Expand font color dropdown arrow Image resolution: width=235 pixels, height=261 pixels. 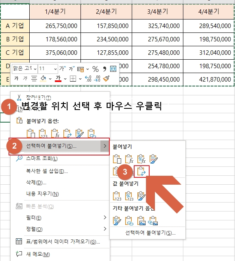65,79
